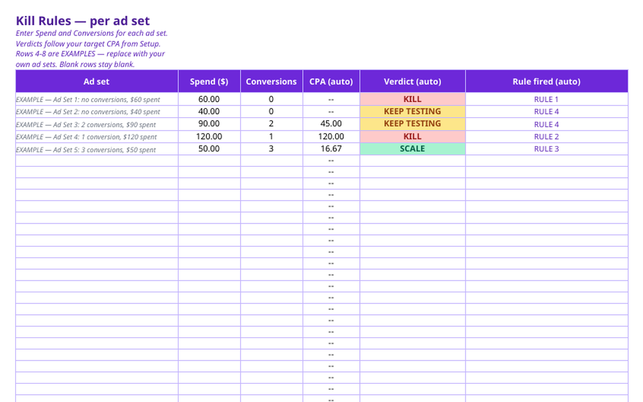Click the 'RULE 2' cell
Image resolution: width=643 pixels, height=402 pixels.
pos(547,137)
